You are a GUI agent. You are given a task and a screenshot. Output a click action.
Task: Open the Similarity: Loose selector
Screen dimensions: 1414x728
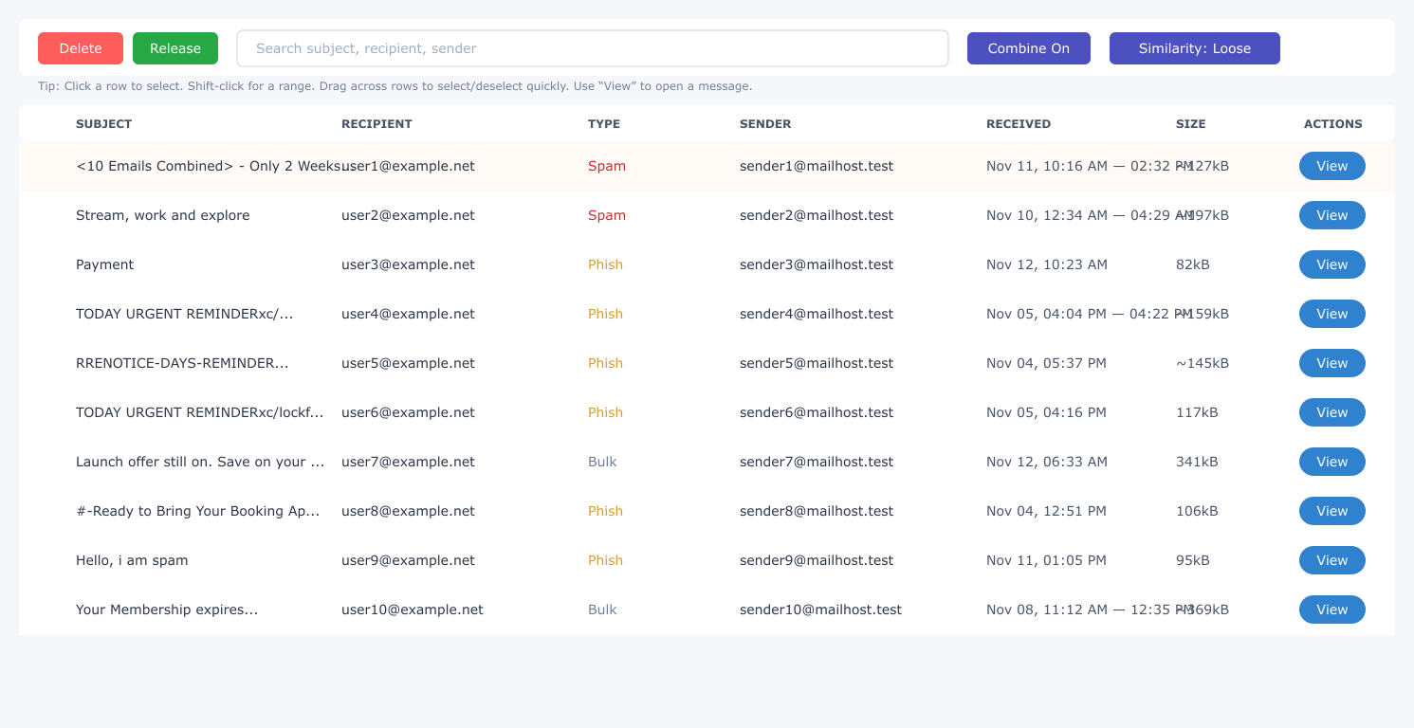[1194, 48]
